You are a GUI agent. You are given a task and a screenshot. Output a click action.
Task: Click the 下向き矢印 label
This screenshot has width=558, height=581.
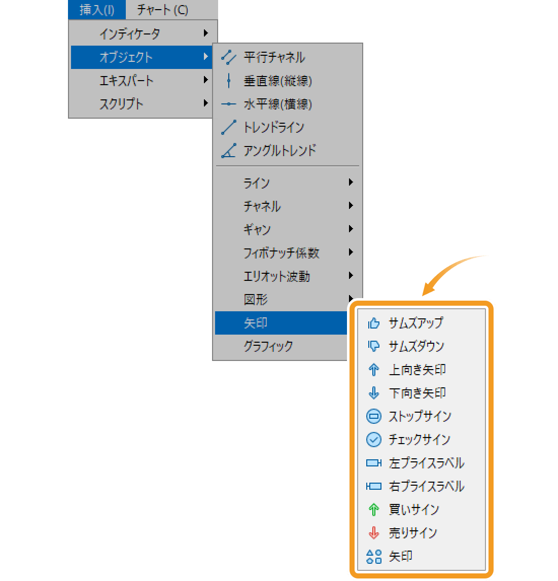pyautogui.click(x=417, y=393)
